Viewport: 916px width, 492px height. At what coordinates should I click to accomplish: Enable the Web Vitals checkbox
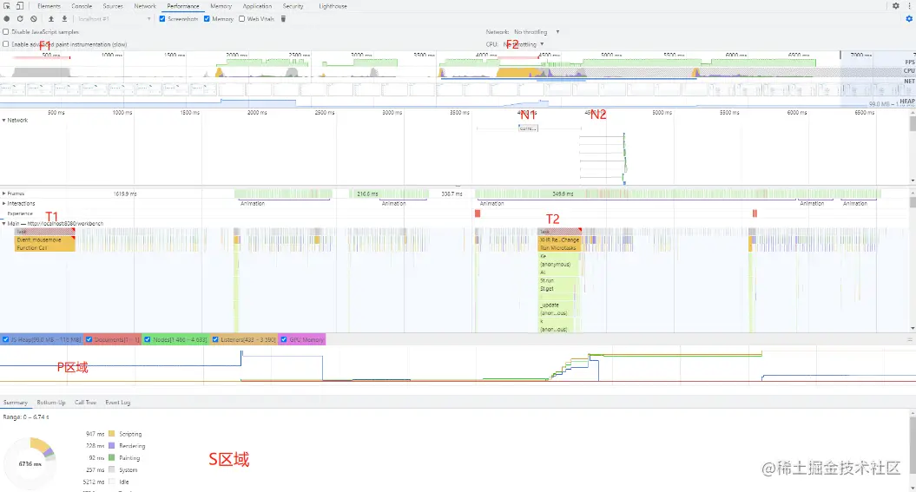click(242, 19)
